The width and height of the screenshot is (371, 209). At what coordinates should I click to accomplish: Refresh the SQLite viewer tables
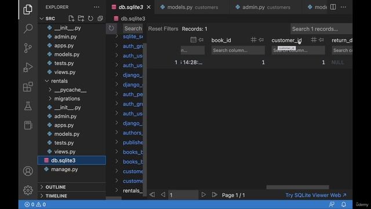[x=111, y=28]
